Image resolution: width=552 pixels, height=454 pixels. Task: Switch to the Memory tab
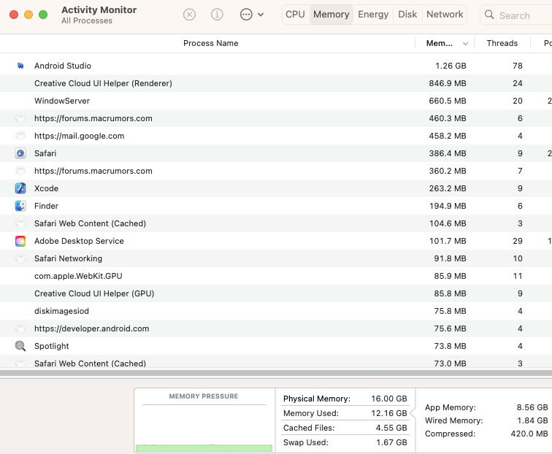331,15
